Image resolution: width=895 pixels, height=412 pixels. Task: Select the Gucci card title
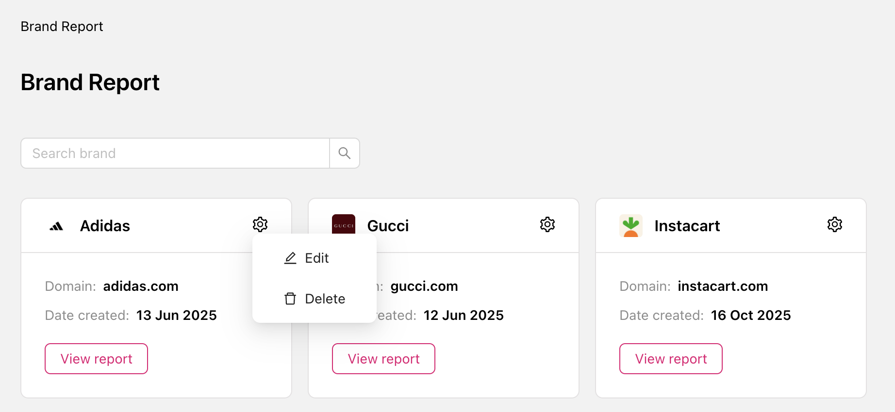tap(388, 226)
